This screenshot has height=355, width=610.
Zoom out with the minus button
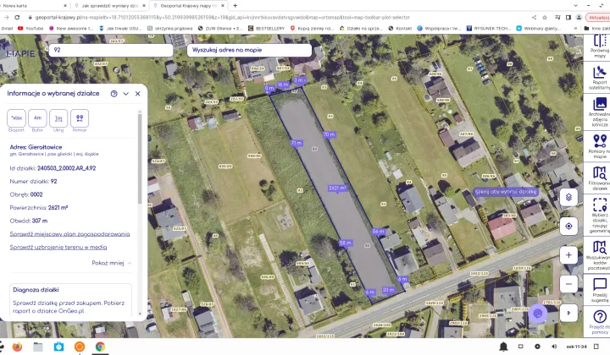point(568,284)
